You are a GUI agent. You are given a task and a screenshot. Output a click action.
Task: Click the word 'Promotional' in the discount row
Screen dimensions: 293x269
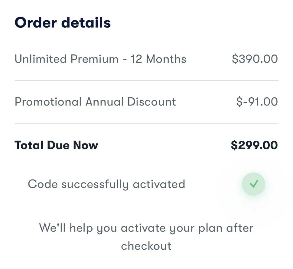pyautogui.click(x=48, y=102)
